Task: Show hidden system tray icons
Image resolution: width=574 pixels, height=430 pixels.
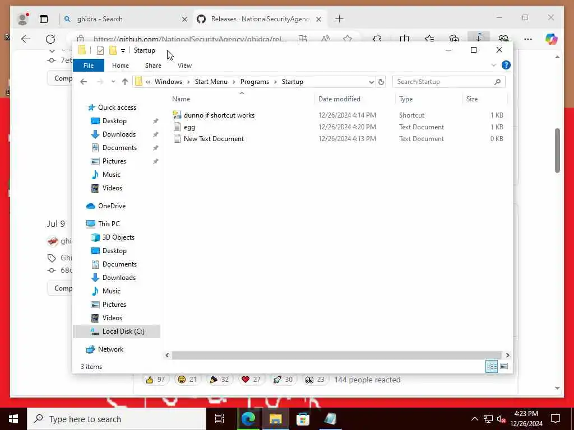Action: 474,419
